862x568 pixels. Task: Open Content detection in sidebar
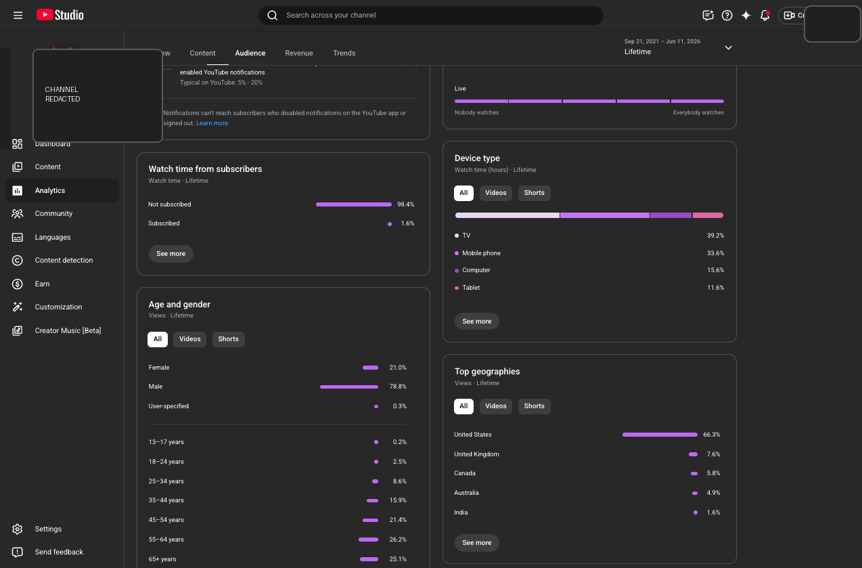(x=62, y=260)
